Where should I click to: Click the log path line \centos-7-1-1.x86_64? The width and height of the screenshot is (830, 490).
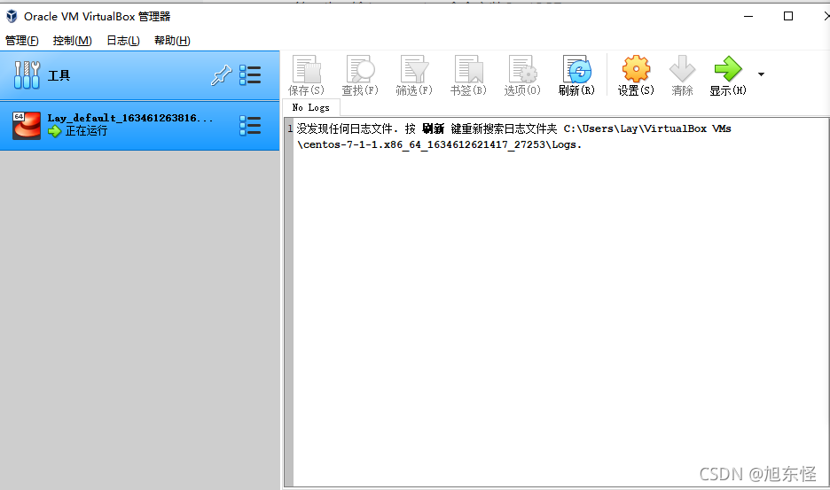439,144
